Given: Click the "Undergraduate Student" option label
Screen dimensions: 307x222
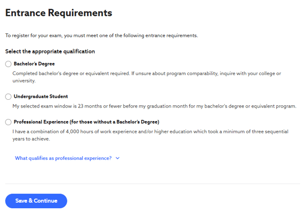Looking at the screenshot, I should [x=41, y=97].
